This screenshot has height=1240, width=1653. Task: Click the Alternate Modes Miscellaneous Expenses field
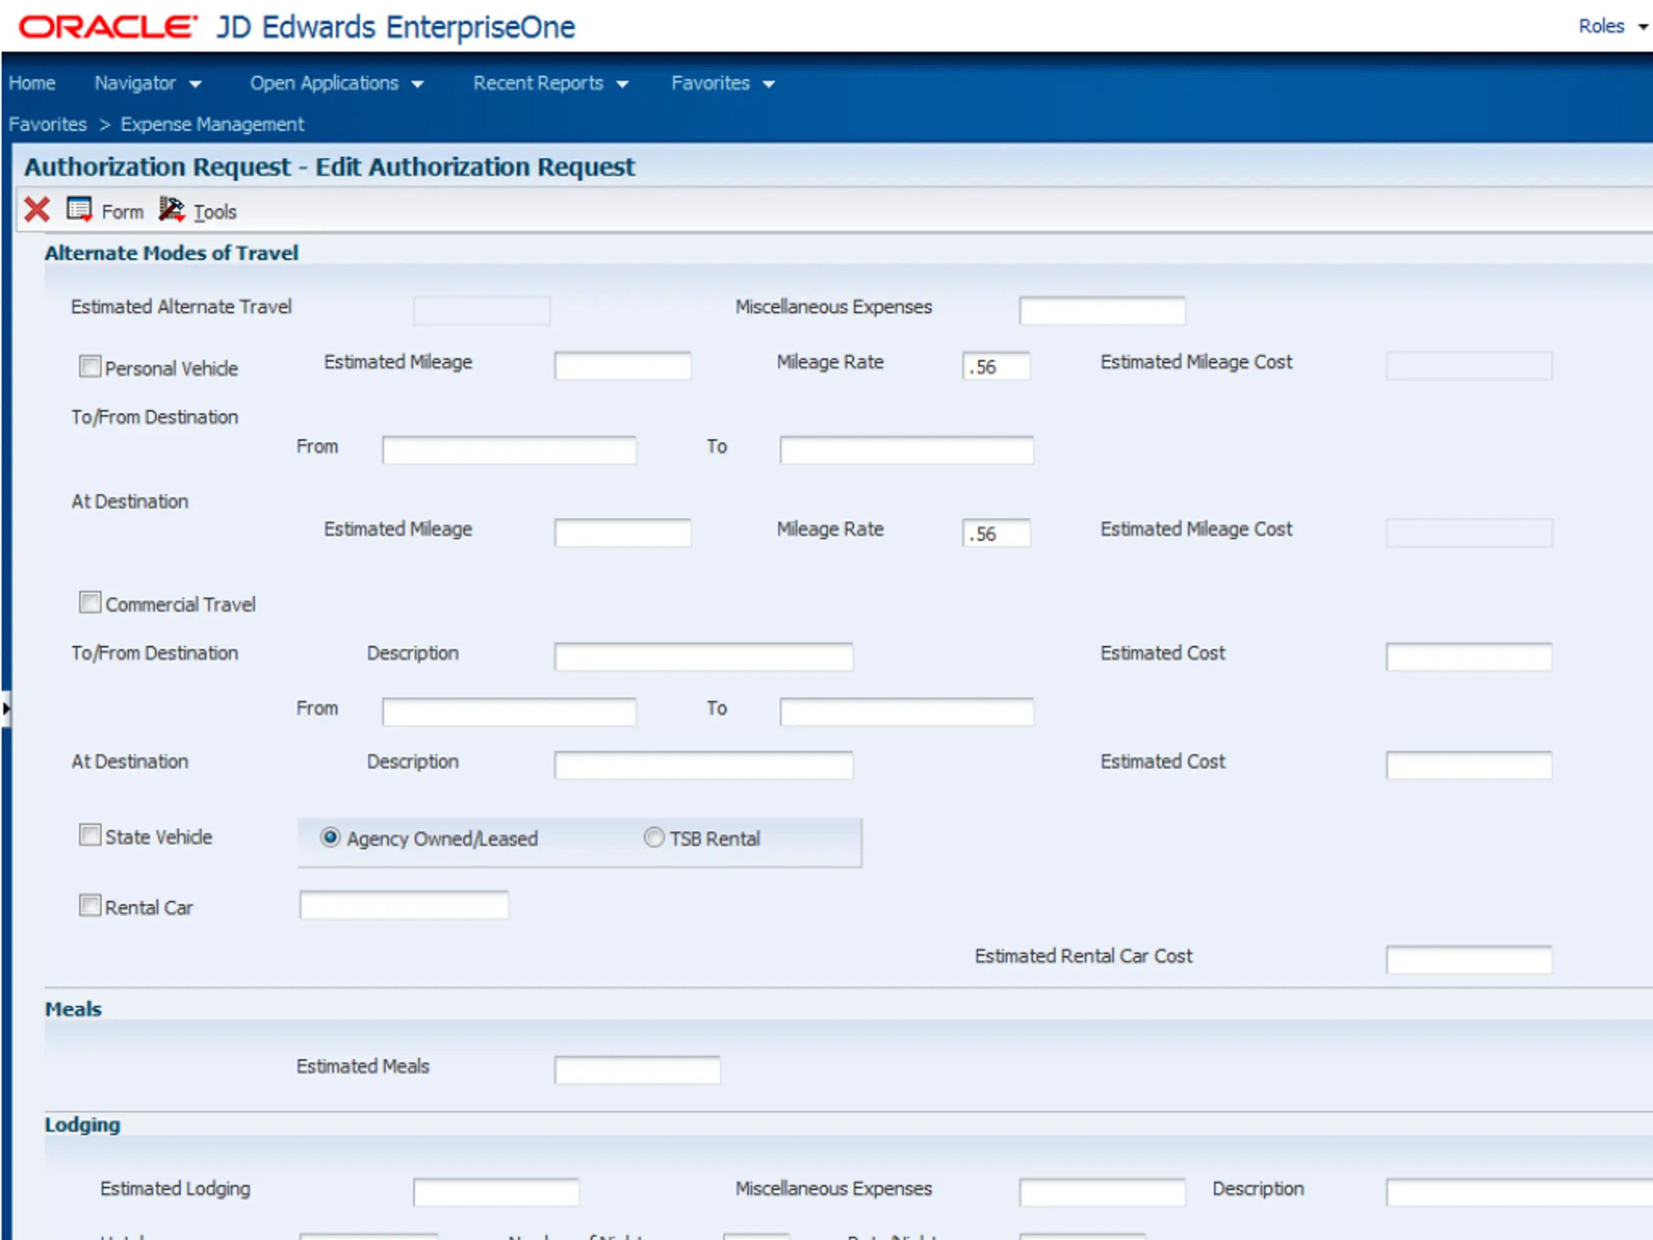pos(1102,310)
